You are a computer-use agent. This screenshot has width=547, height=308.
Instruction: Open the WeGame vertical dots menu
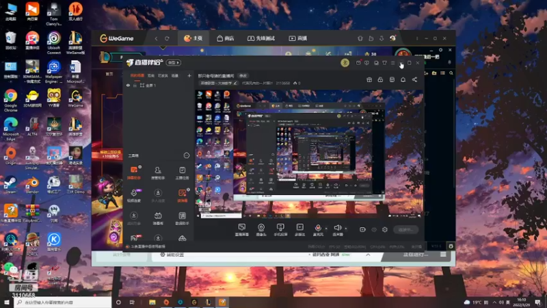pos(417,38)
